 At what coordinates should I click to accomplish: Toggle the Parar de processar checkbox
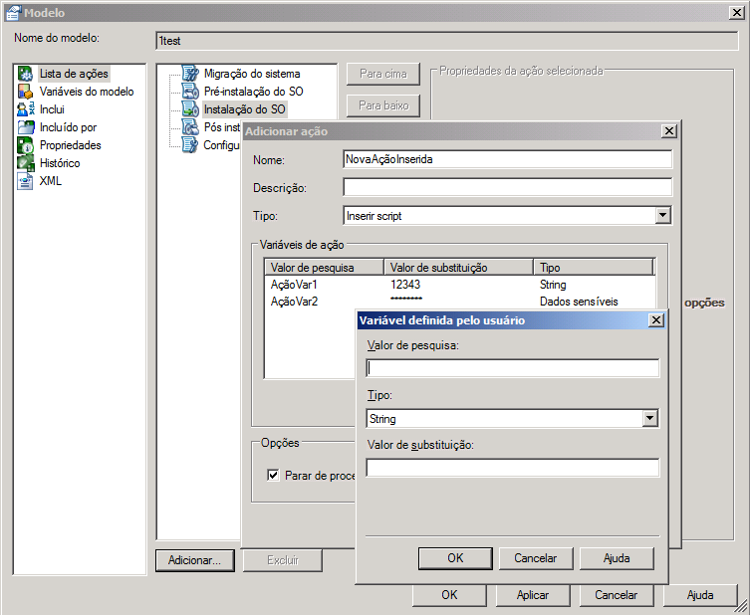tap(273, 476)
